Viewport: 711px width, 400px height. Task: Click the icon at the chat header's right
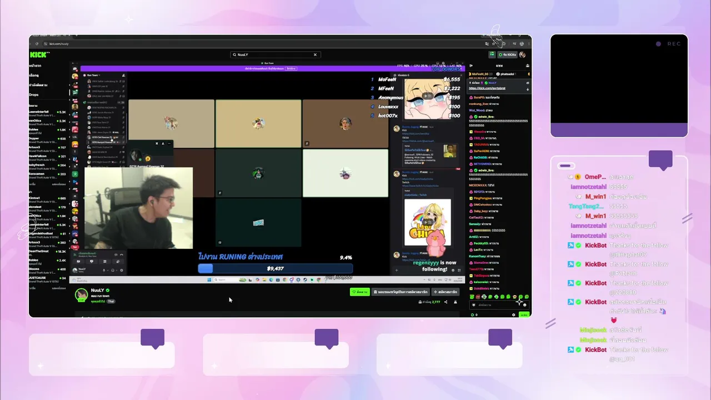(527, 66)
